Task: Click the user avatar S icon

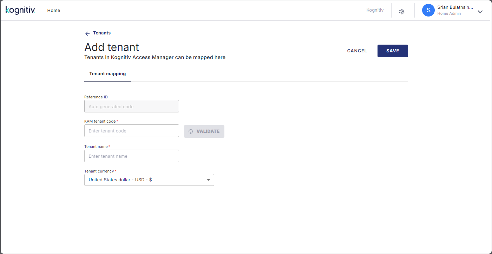Action: pos(428,10)
